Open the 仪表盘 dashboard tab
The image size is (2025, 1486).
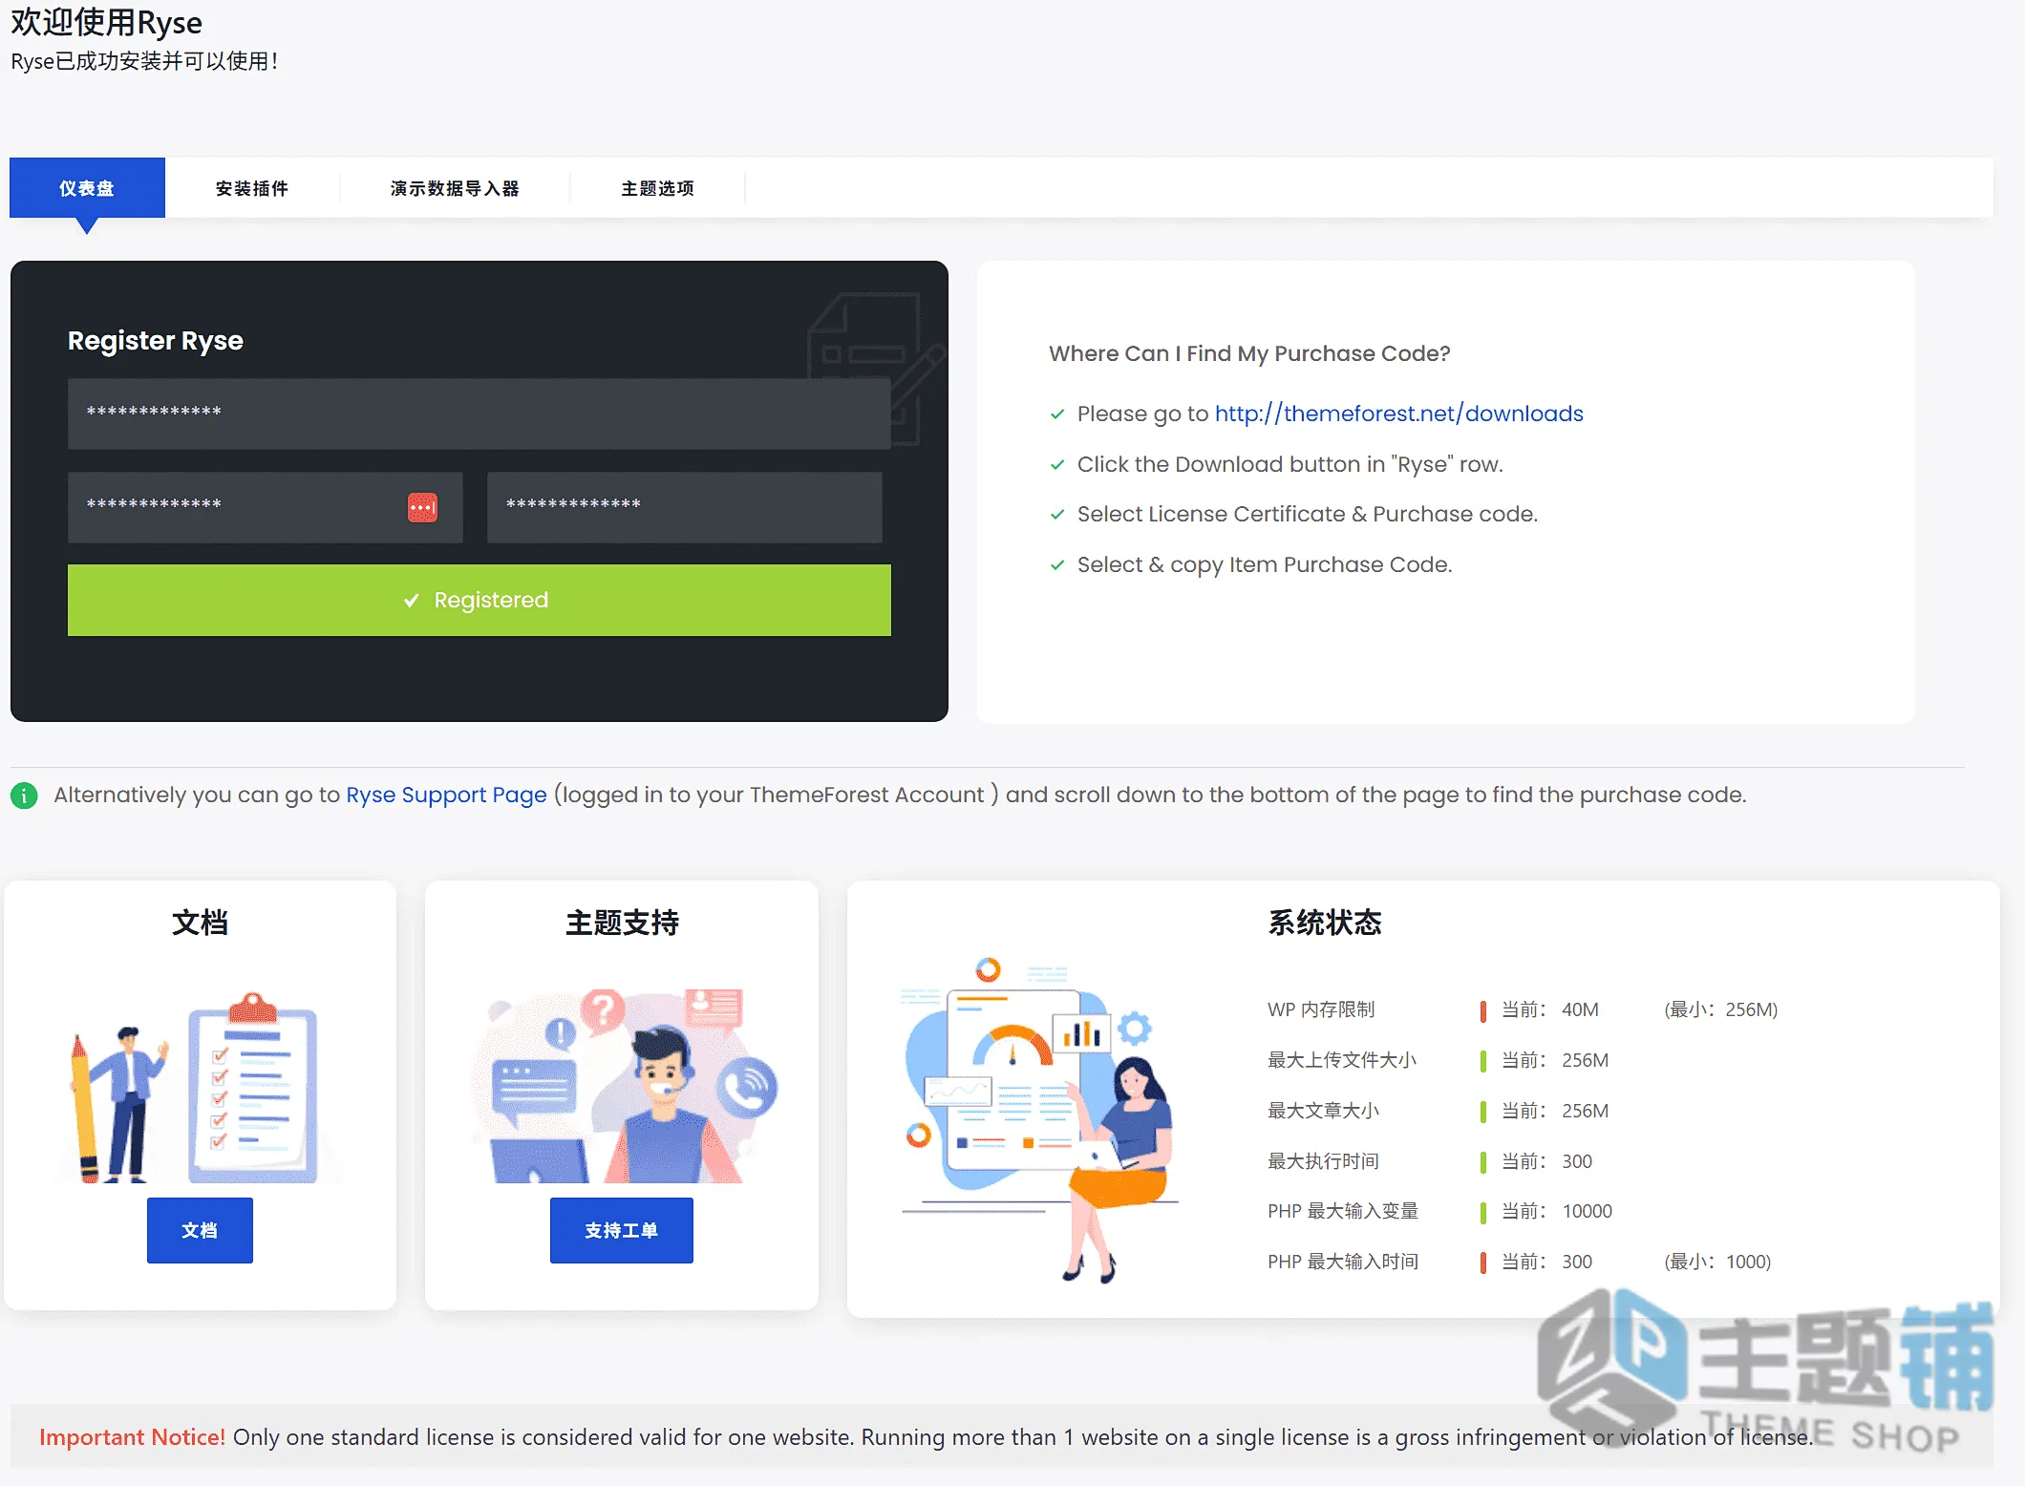click(87, 188)
